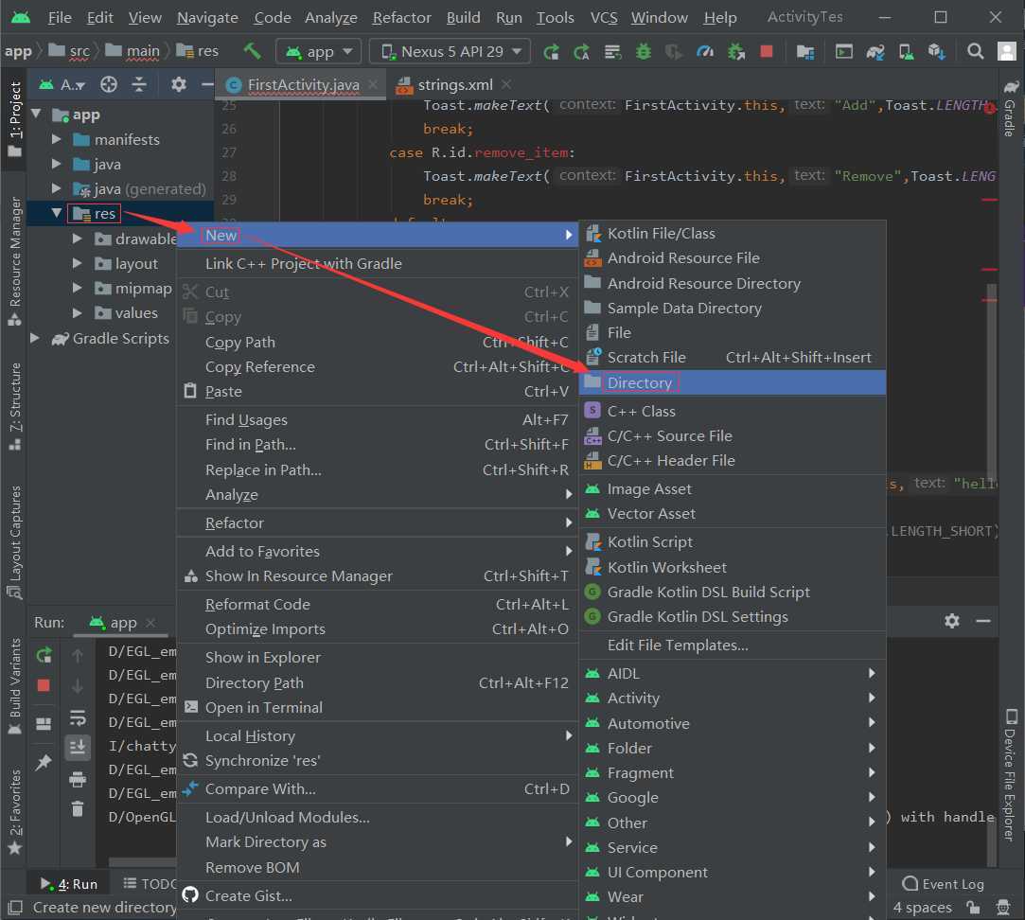The image size is (1025, 920).
Task: Switch to FirstActivity.java tab
Action: coord(303,84)
